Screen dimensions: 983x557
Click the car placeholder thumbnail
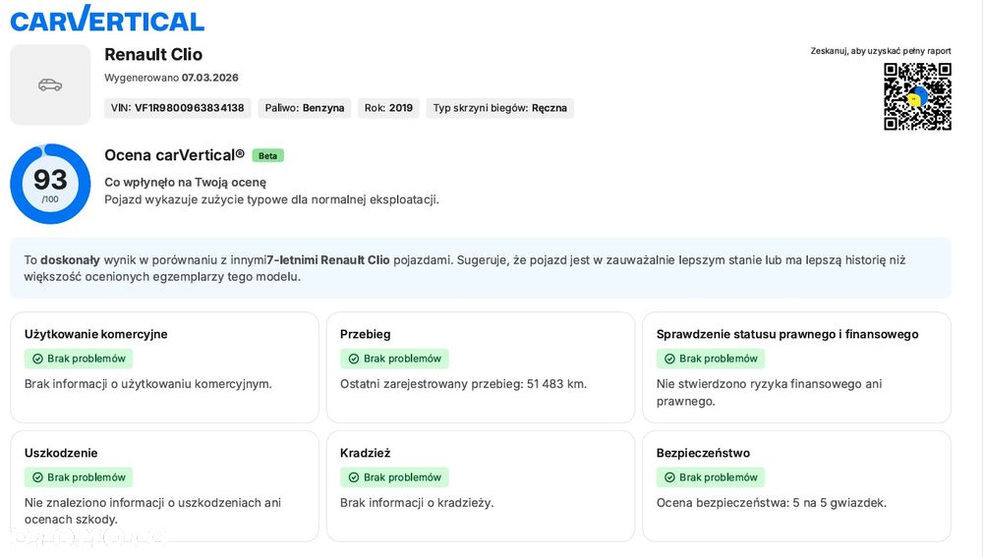(50, 84)
